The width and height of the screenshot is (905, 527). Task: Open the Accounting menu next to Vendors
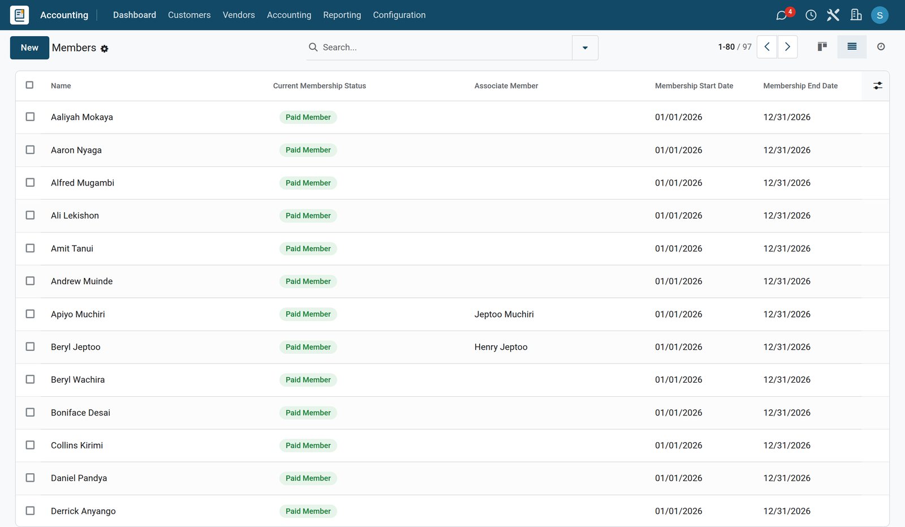(x=289, y=15)
